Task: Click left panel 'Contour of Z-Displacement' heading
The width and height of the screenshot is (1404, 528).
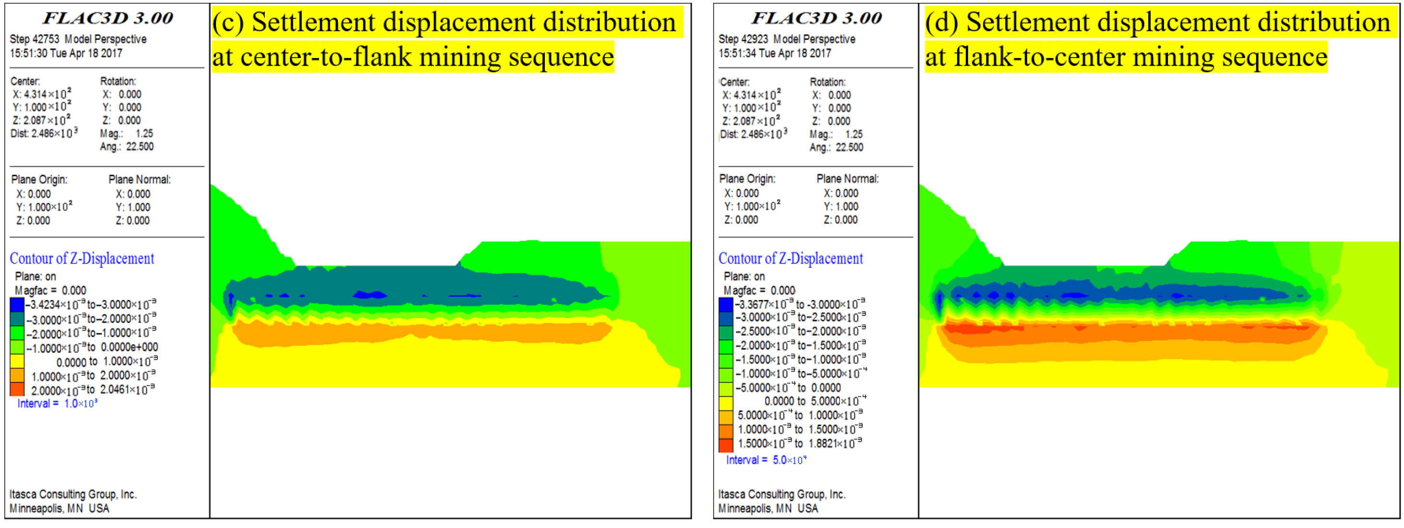Action: (82, 259)
